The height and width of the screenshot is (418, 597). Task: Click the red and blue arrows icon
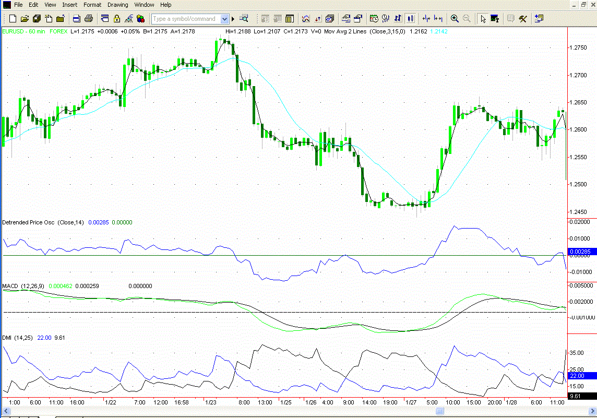pos(317,18)
